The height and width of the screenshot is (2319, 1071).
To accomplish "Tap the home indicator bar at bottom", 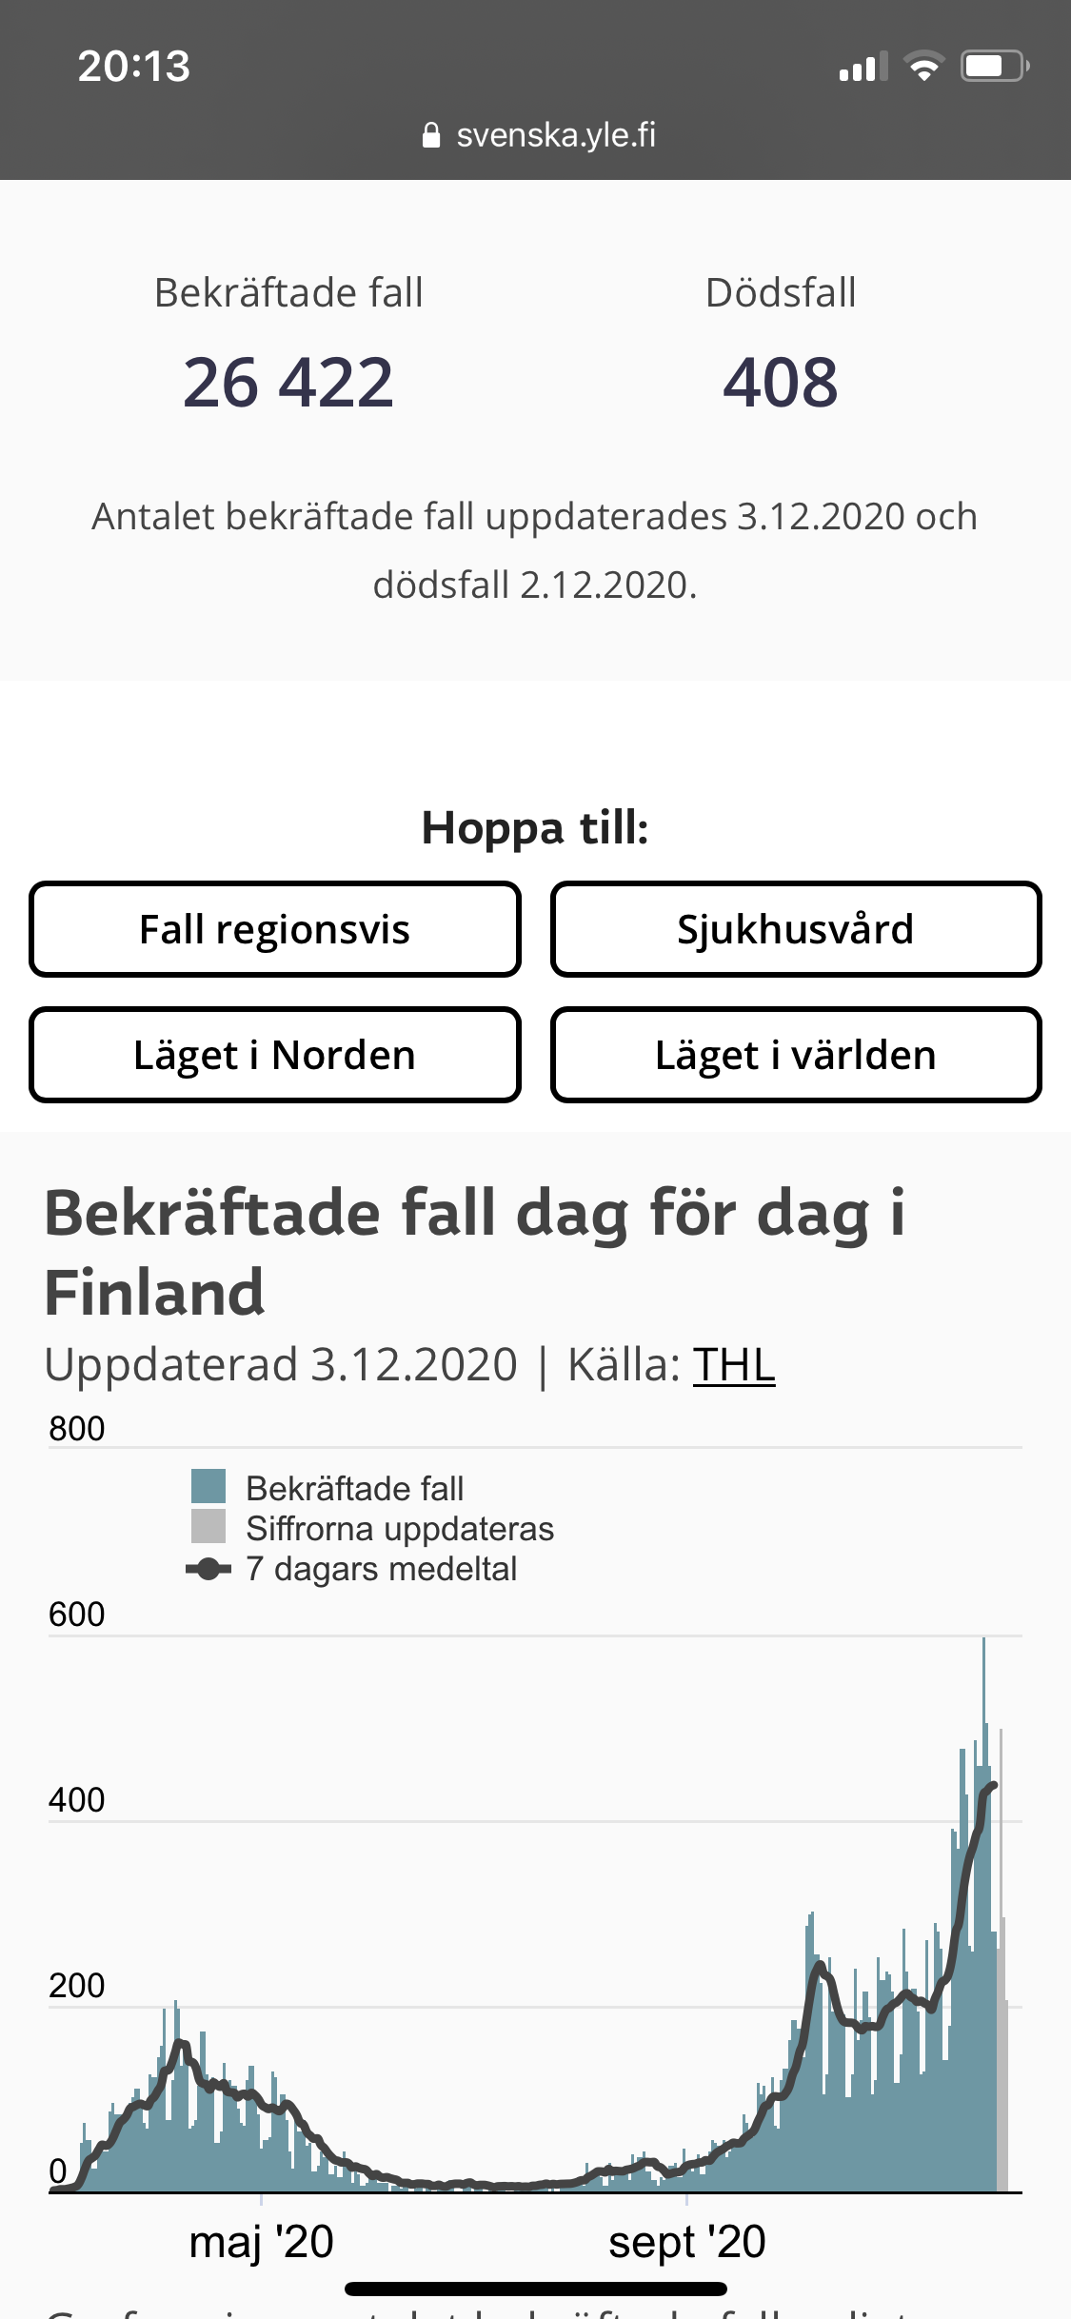I will [536, 2289].
